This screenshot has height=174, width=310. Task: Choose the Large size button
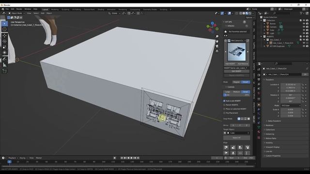click(228, 92)
